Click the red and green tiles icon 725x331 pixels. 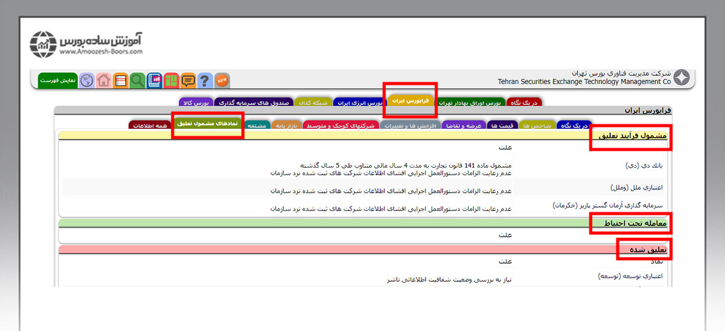(x=171, y=80)
